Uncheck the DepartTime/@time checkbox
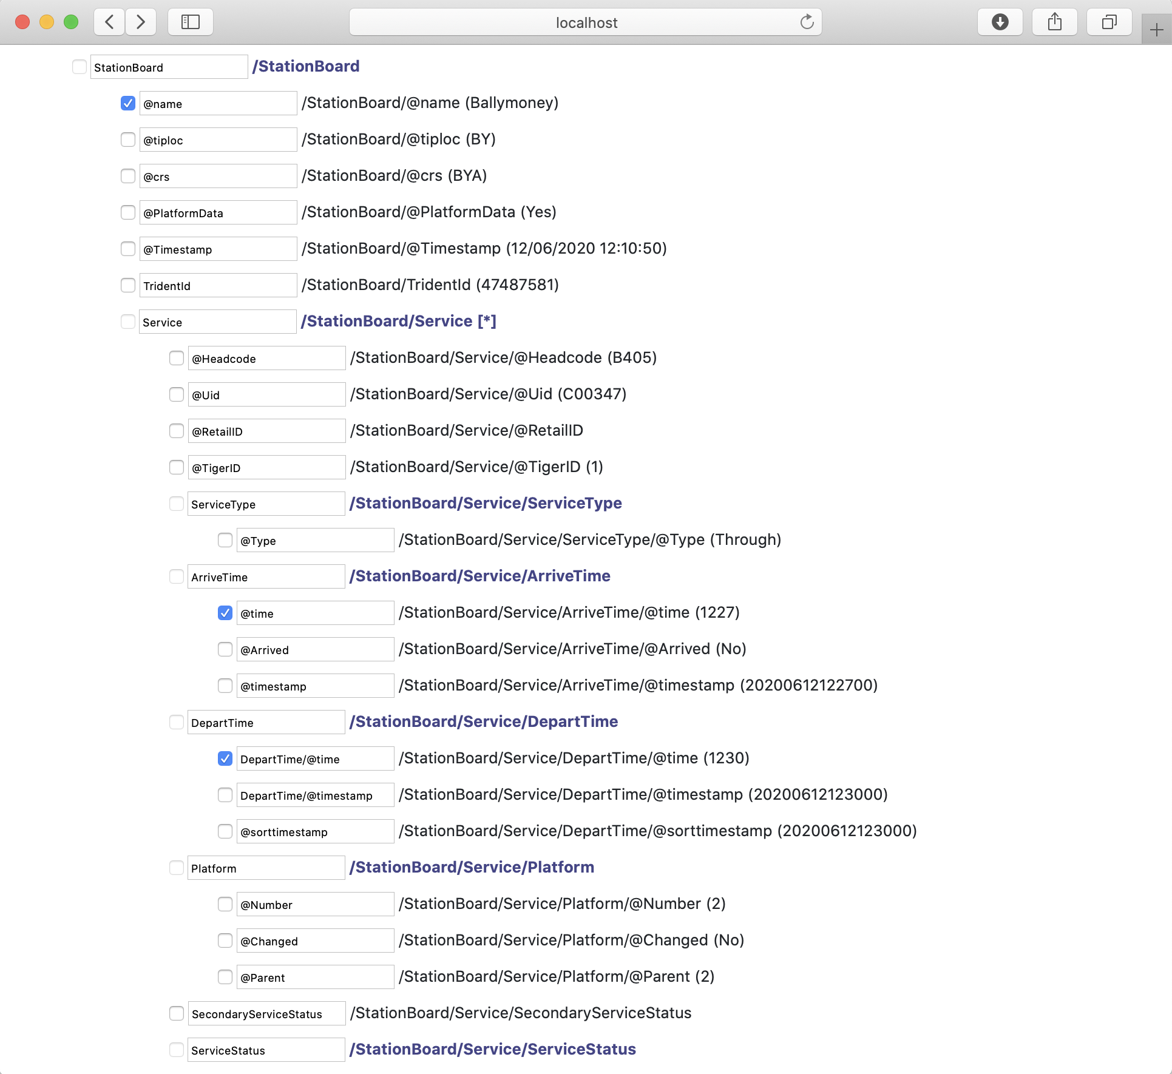This screenshot has height=1074, width=1172. tap(225, 758)
